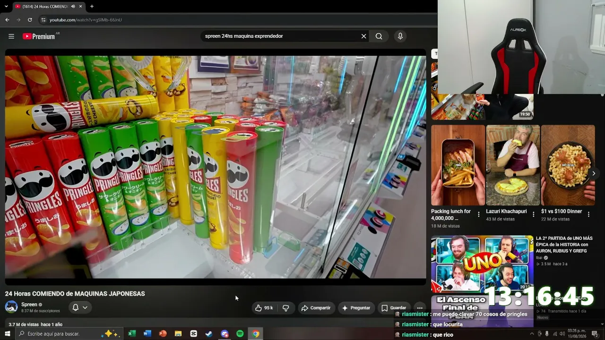The image size is (605, 340).
Task: Show hidden system tray icons
Action: click(x=532, y=334)
